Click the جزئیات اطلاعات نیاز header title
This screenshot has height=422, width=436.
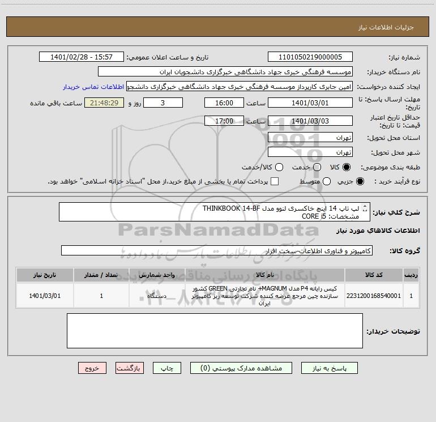tap(386, 27)
